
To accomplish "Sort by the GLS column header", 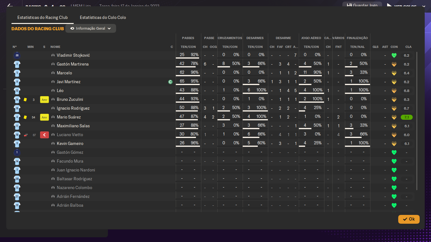I will point(375,47).
